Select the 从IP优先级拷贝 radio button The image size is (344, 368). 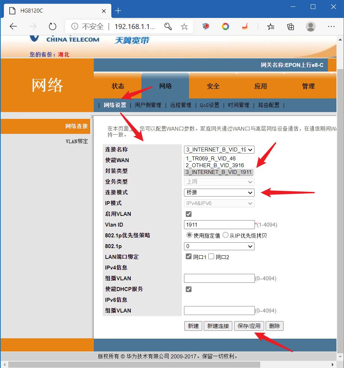(226, 235)
